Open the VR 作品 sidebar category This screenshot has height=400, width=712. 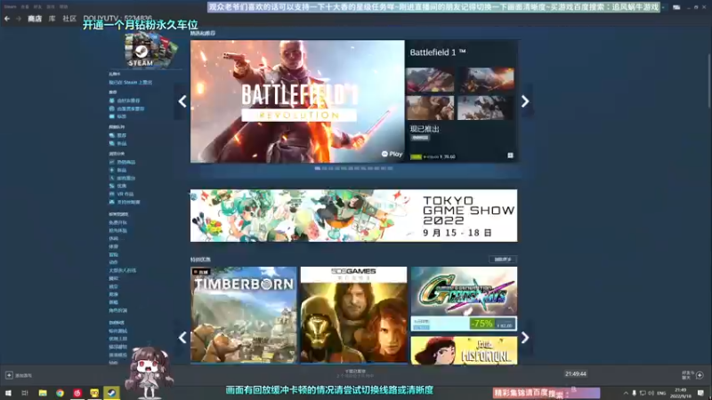121,194
